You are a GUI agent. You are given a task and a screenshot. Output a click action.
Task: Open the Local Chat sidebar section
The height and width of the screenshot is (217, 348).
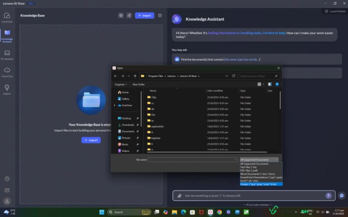pos(7,17)
